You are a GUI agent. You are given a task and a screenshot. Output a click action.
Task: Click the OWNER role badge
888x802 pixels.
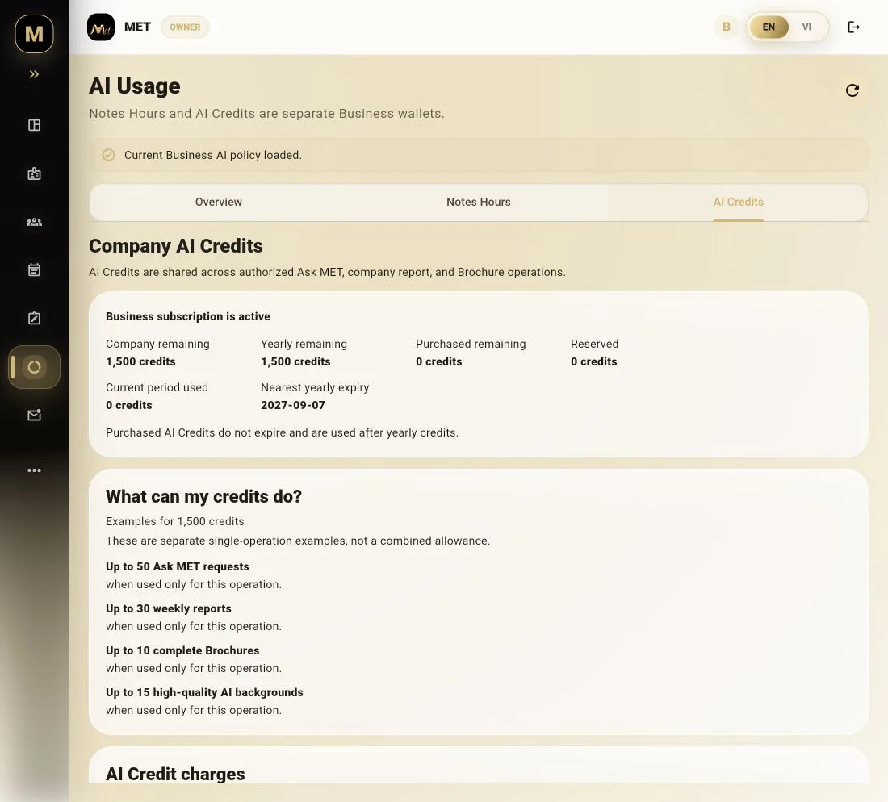(185, 27)
